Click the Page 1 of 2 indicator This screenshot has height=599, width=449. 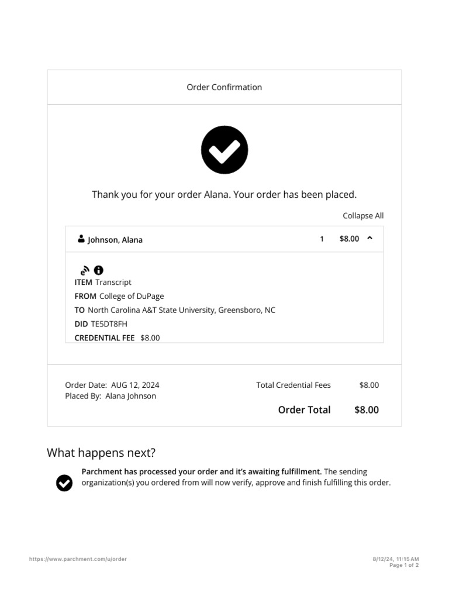coord(404,565)
